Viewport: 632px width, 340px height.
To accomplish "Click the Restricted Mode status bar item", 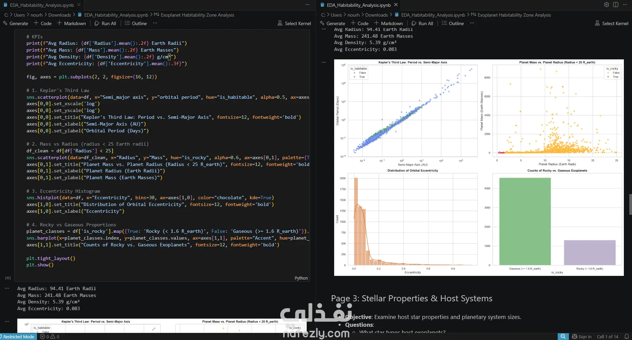I will pyautogui.click(x=19, y=337).
